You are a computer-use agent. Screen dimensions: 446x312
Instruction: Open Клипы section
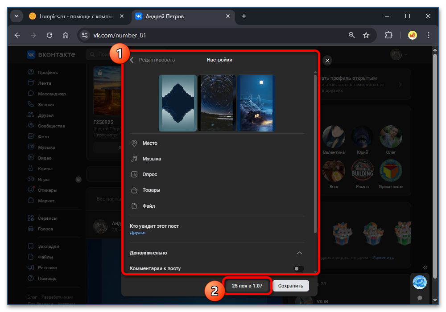point(40,169)
